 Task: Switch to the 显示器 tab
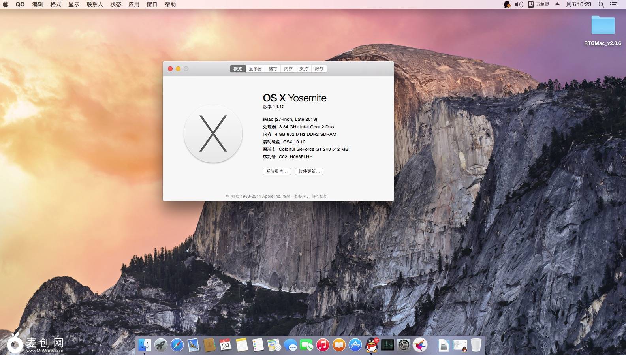click(255, 69)
